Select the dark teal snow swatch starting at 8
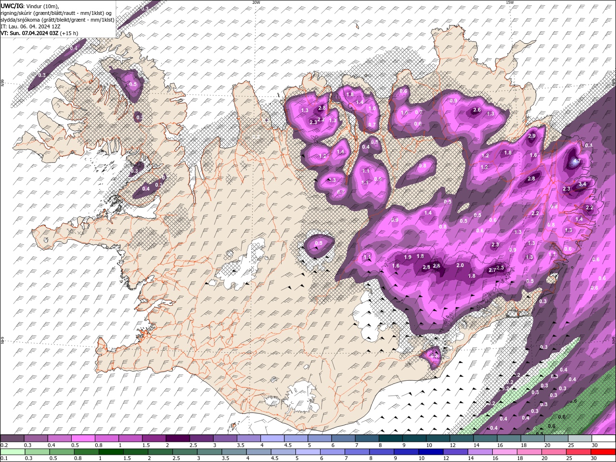Image resolution: width=616 pixels, height=462 pixels. pyautogui.click(x=391, y=438)
